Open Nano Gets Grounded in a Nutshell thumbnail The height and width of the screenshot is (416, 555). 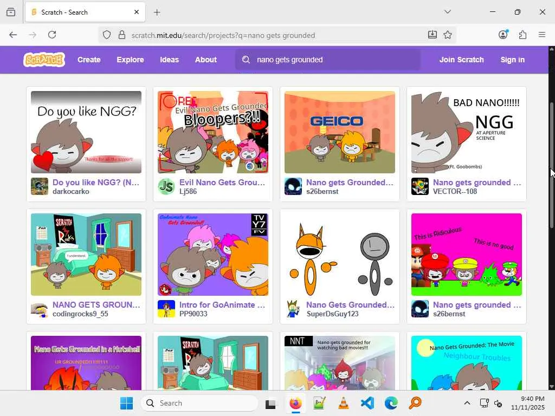click(86, 363)
